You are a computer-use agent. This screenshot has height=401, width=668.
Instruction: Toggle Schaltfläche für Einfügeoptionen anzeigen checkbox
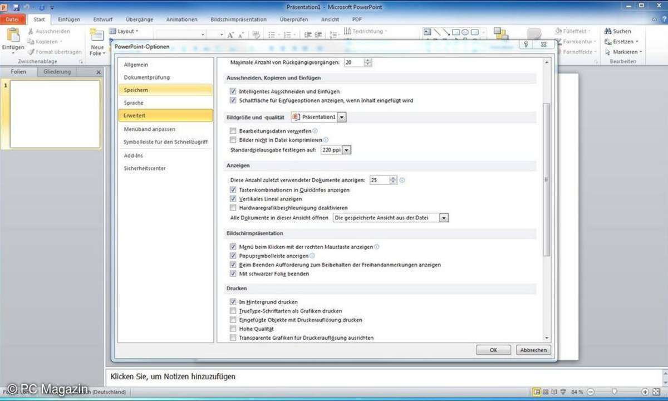[x=233, y=101]
